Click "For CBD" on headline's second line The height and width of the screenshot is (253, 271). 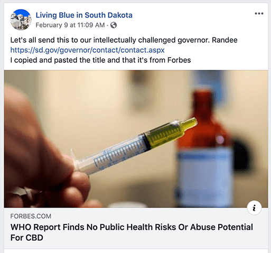(x=27, y=238)
